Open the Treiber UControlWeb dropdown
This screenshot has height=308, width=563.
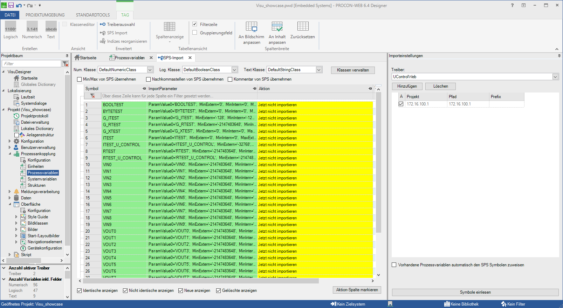tap(555, 77)
